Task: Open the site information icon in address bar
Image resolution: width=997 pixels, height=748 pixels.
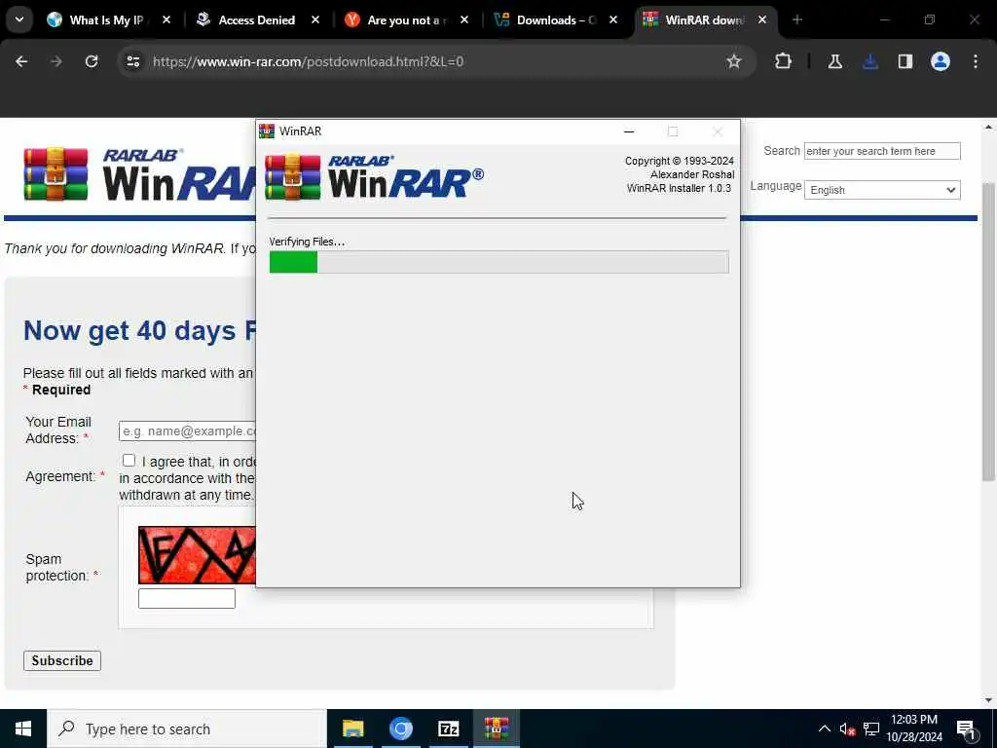Action: click(132, 61)
